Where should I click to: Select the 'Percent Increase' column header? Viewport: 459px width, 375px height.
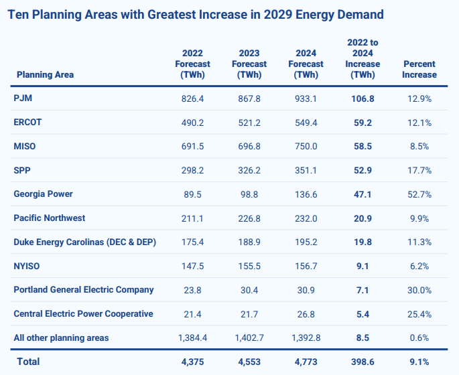(x=419, y=70)
